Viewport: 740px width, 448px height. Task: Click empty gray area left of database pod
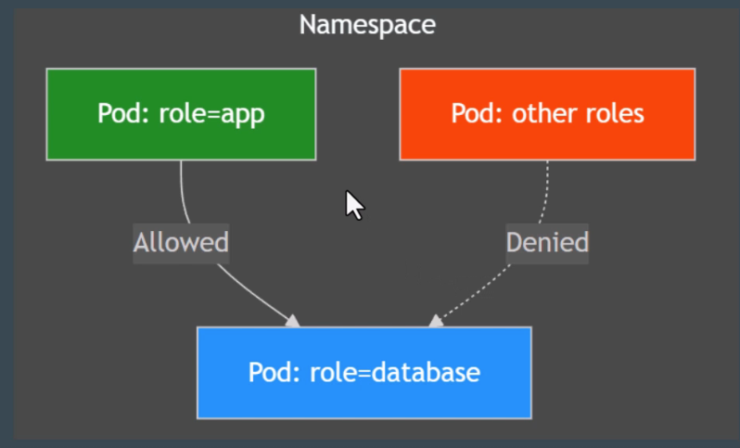(102, 371)
